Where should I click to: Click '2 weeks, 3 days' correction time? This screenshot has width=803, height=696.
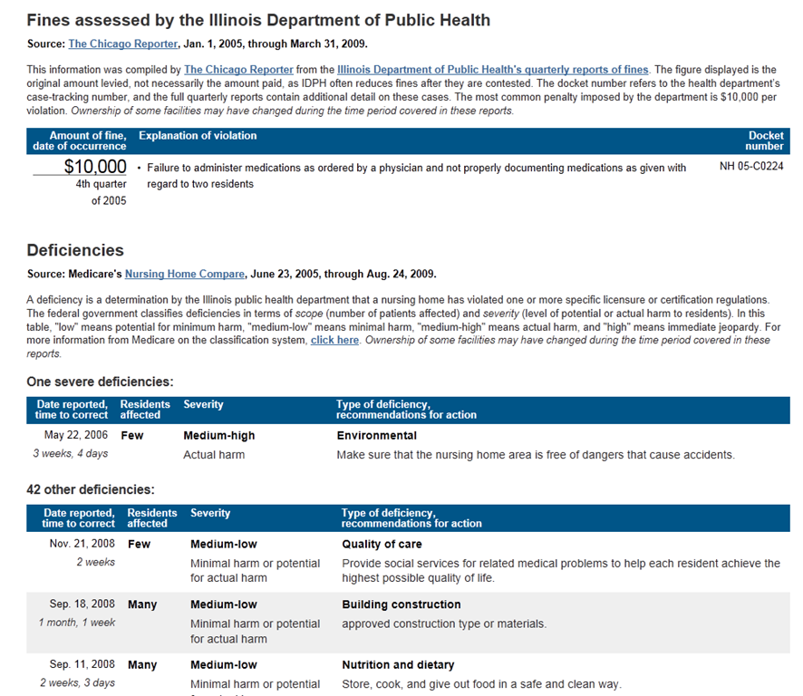click(77, 683)
